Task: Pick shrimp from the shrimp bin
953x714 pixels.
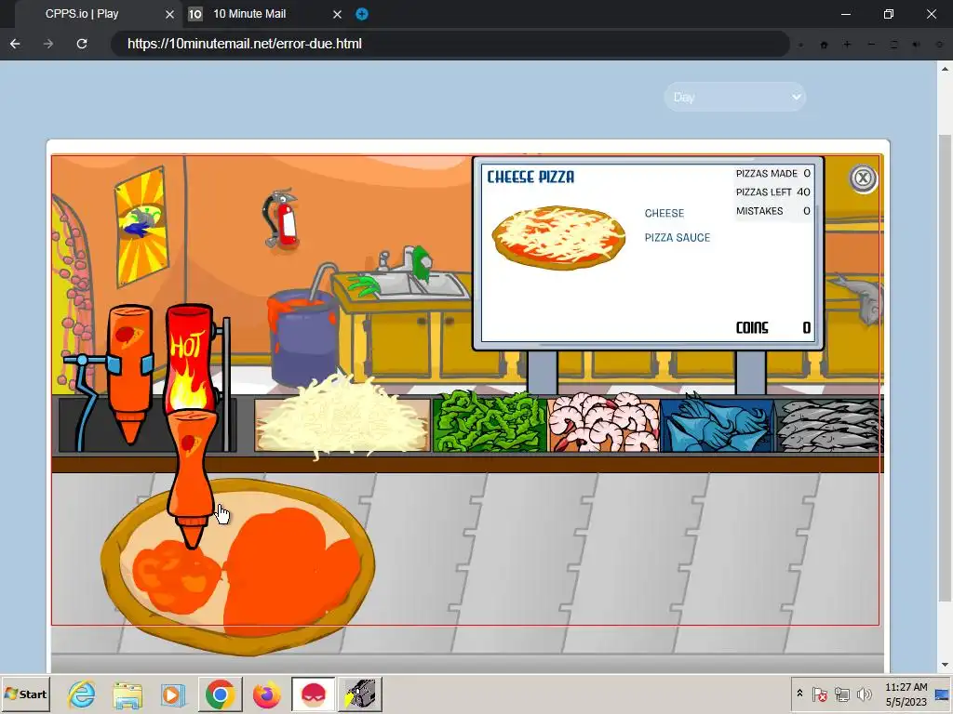Action: tap(603, 423)
